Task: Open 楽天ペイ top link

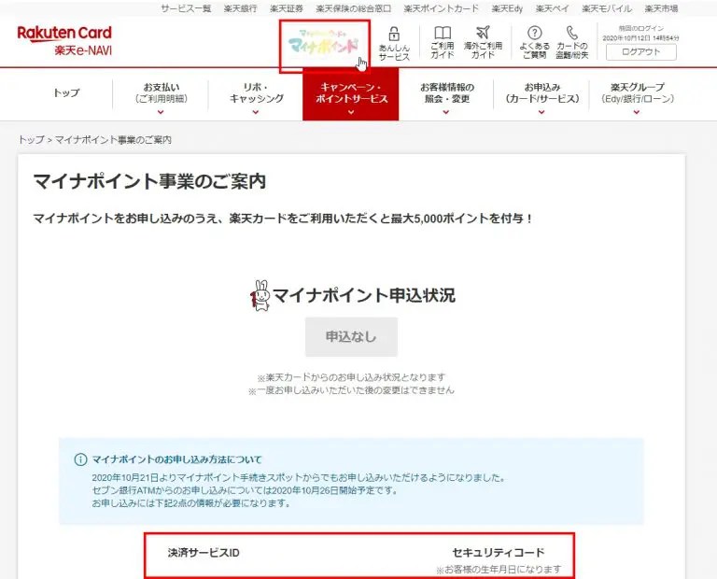Action: 553,8
